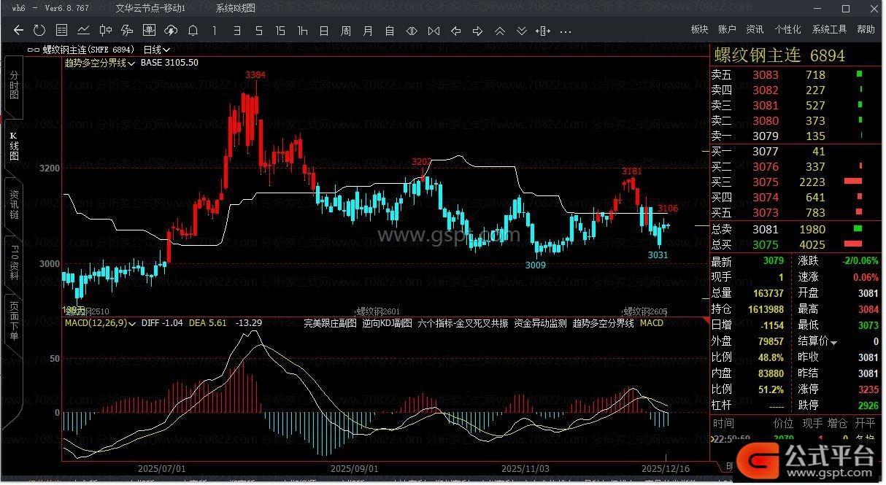This screenshot has height=485, width=886.
Task: Open the 系统工具 menu
Action: (829, 29)
